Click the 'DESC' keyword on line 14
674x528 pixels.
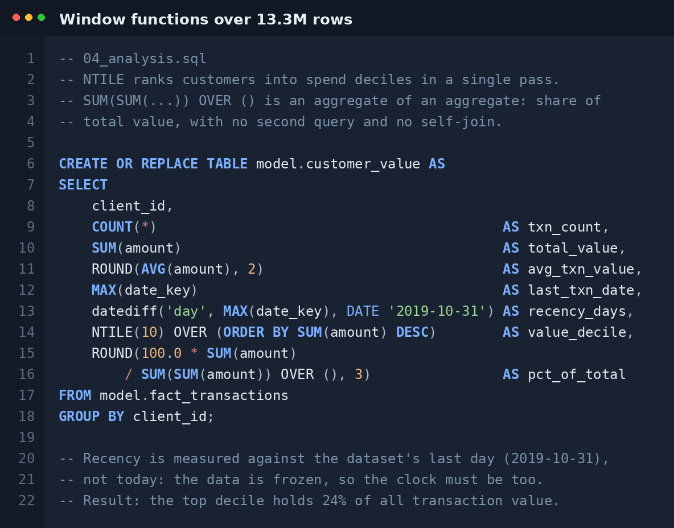[412, 332]
